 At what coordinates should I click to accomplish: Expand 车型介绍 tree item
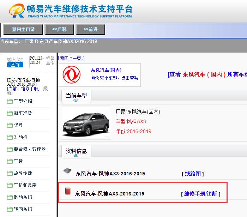pyautogui.click(x=23, y=101)
